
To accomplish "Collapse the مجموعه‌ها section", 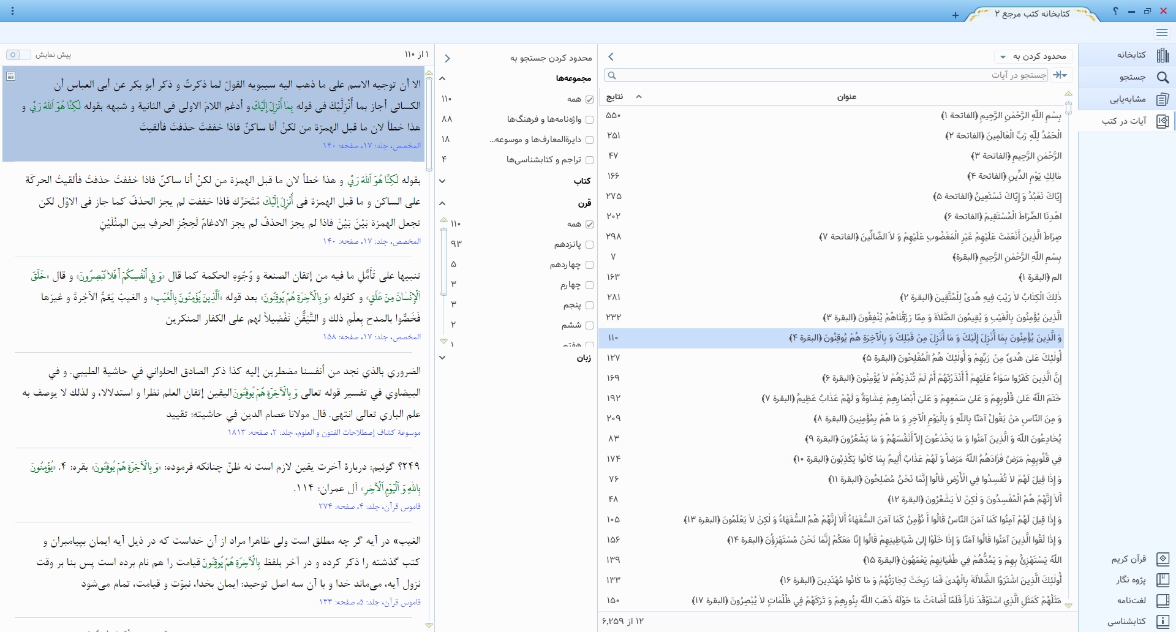I will tap(442, 78).
